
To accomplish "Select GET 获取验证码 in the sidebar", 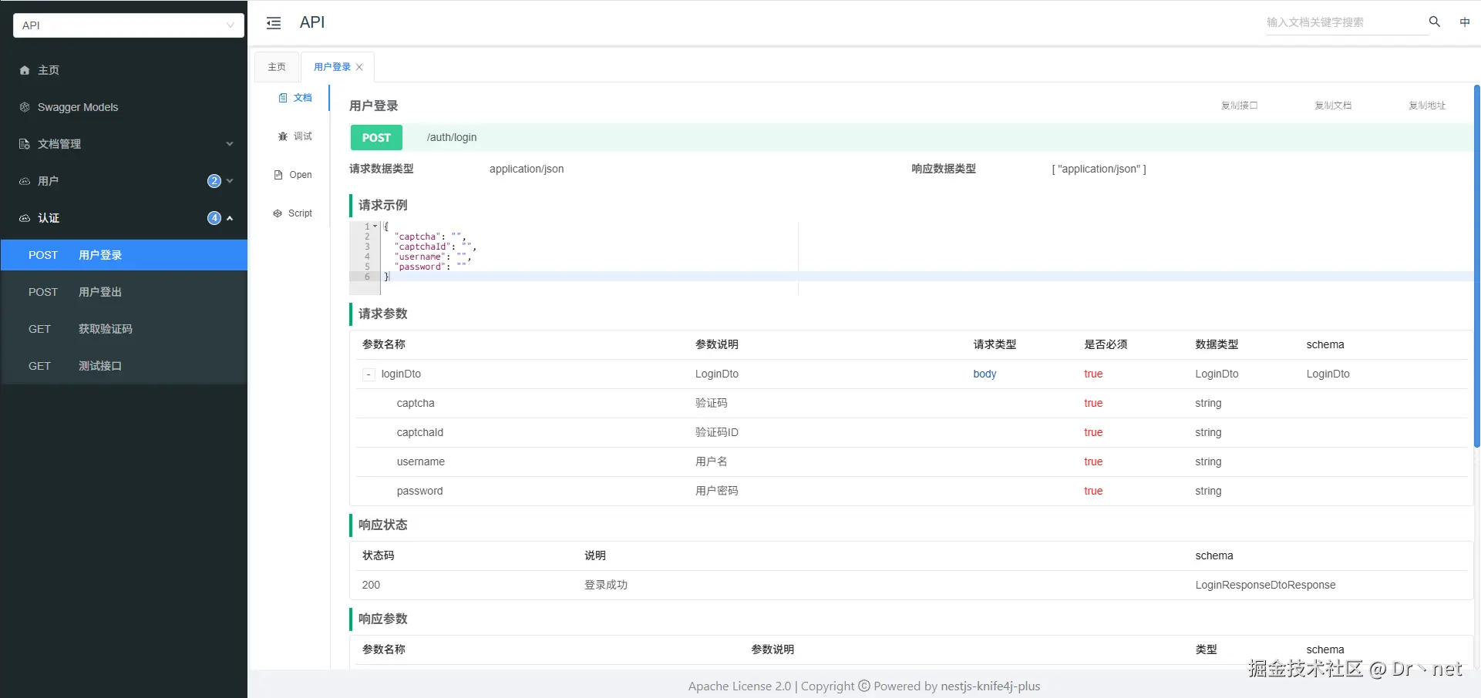I will [124, 329].
